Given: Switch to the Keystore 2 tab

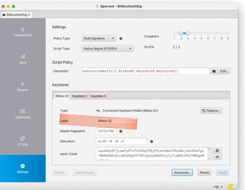Looking at the screenshot, I should point(80,96).
